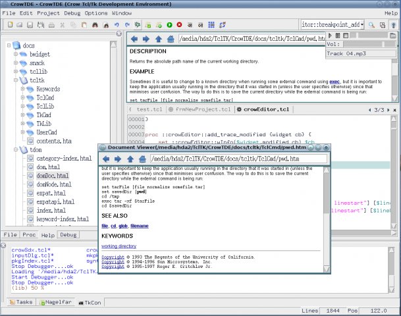Click the Copy toolbar icon
Viewport: 401px width, 316px height.
click(73, 25)
